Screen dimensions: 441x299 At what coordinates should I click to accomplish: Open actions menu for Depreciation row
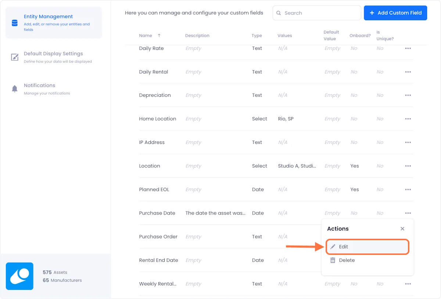[x=408, y=96]
